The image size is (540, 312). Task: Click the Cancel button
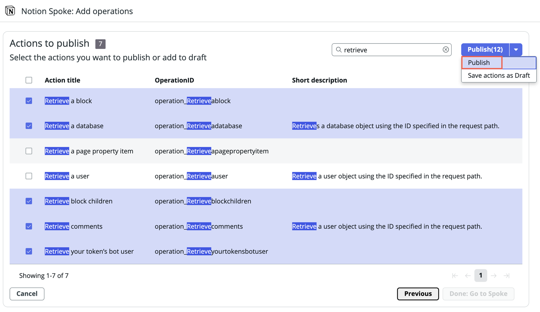click(27, 294)
